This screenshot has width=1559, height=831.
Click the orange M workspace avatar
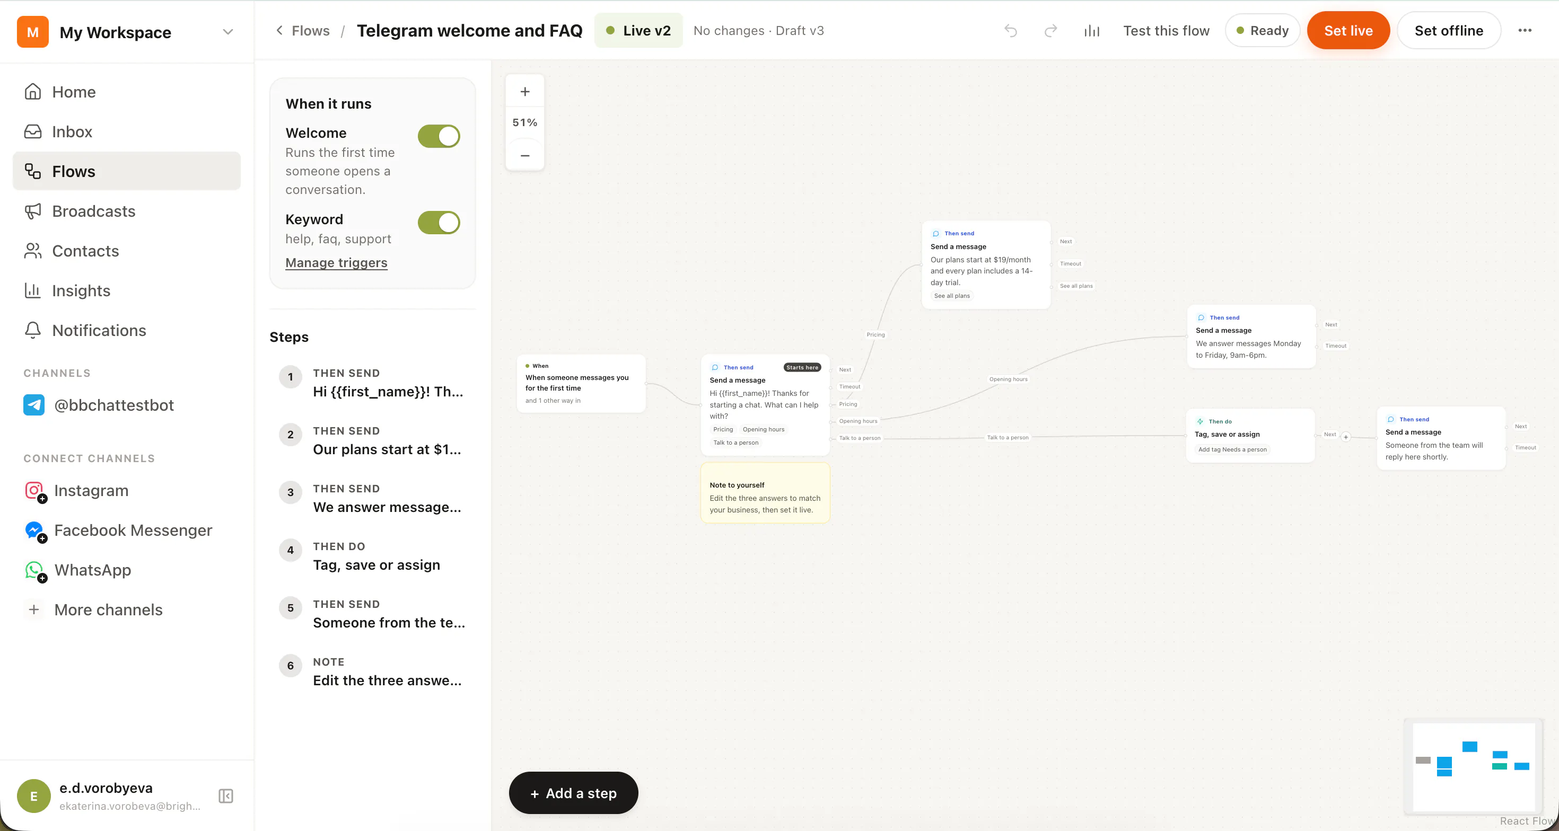pyautogui.click(x=33, y=32)
